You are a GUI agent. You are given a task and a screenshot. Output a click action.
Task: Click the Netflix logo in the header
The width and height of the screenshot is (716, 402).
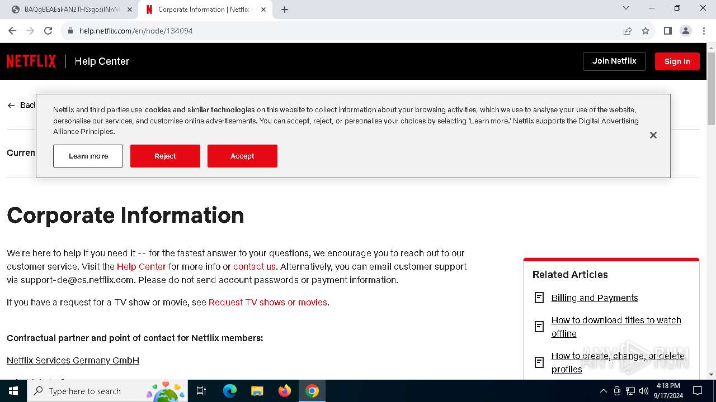point(31,61)
